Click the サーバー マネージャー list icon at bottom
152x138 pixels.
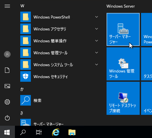coord(26,122)
